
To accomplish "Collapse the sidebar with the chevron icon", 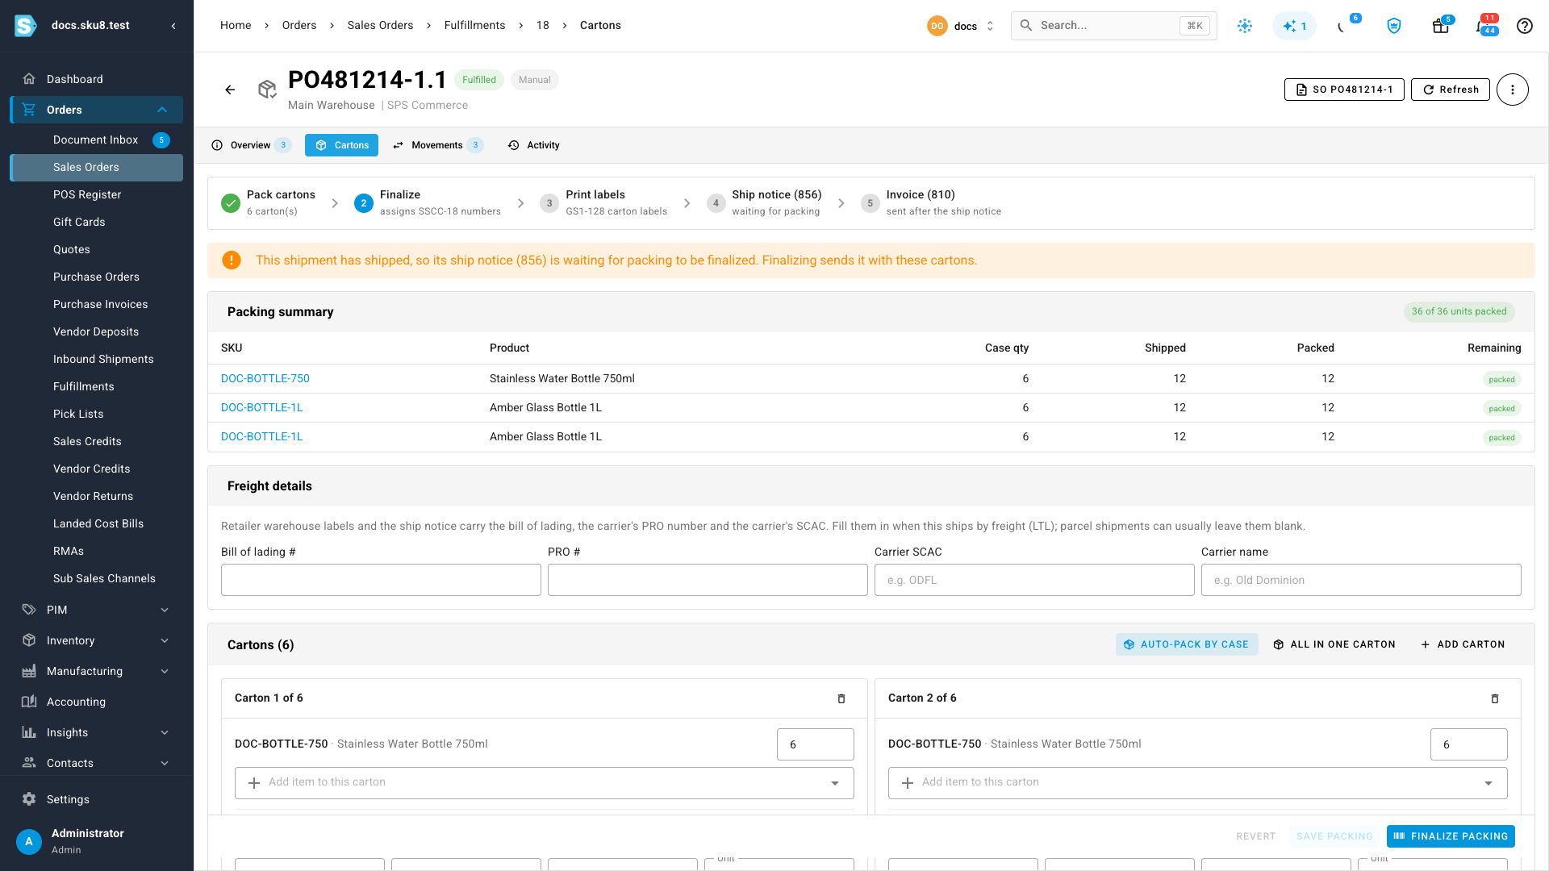I will click(x=173, y=26).
